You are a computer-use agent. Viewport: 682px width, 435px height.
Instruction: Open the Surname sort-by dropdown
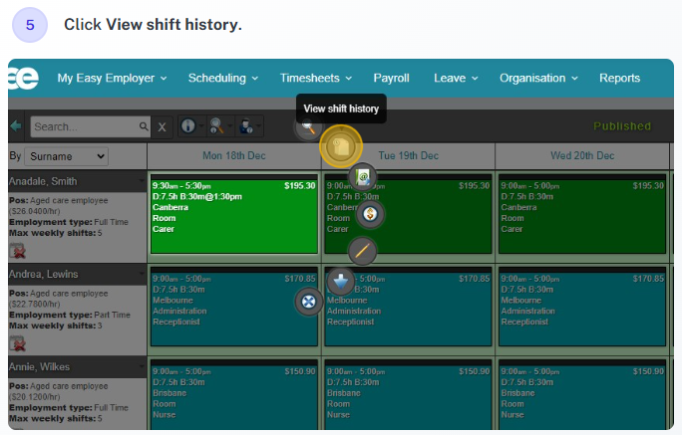[66, 156]
